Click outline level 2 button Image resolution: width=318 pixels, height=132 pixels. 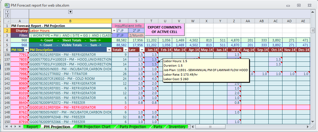7,15
